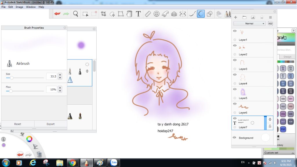Click the green Redo arrow in the top toolbar
The image size is (297, 167).
(x=66, y=14)
